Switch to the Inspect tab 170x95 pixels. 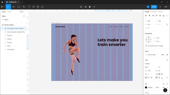point(160,12)
